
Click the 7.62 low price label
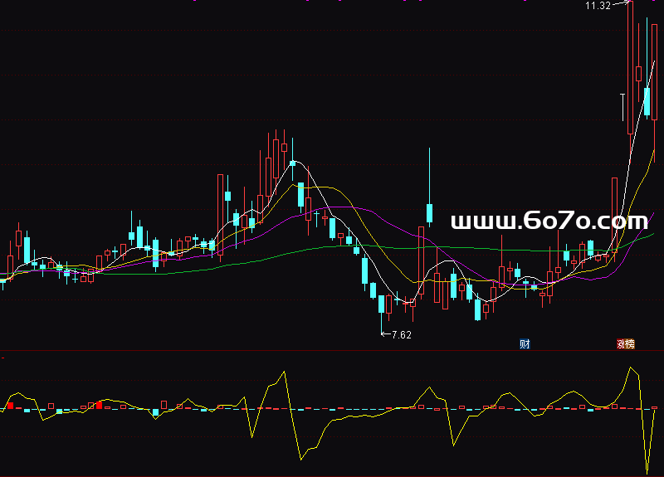click(x=400, y=335)
